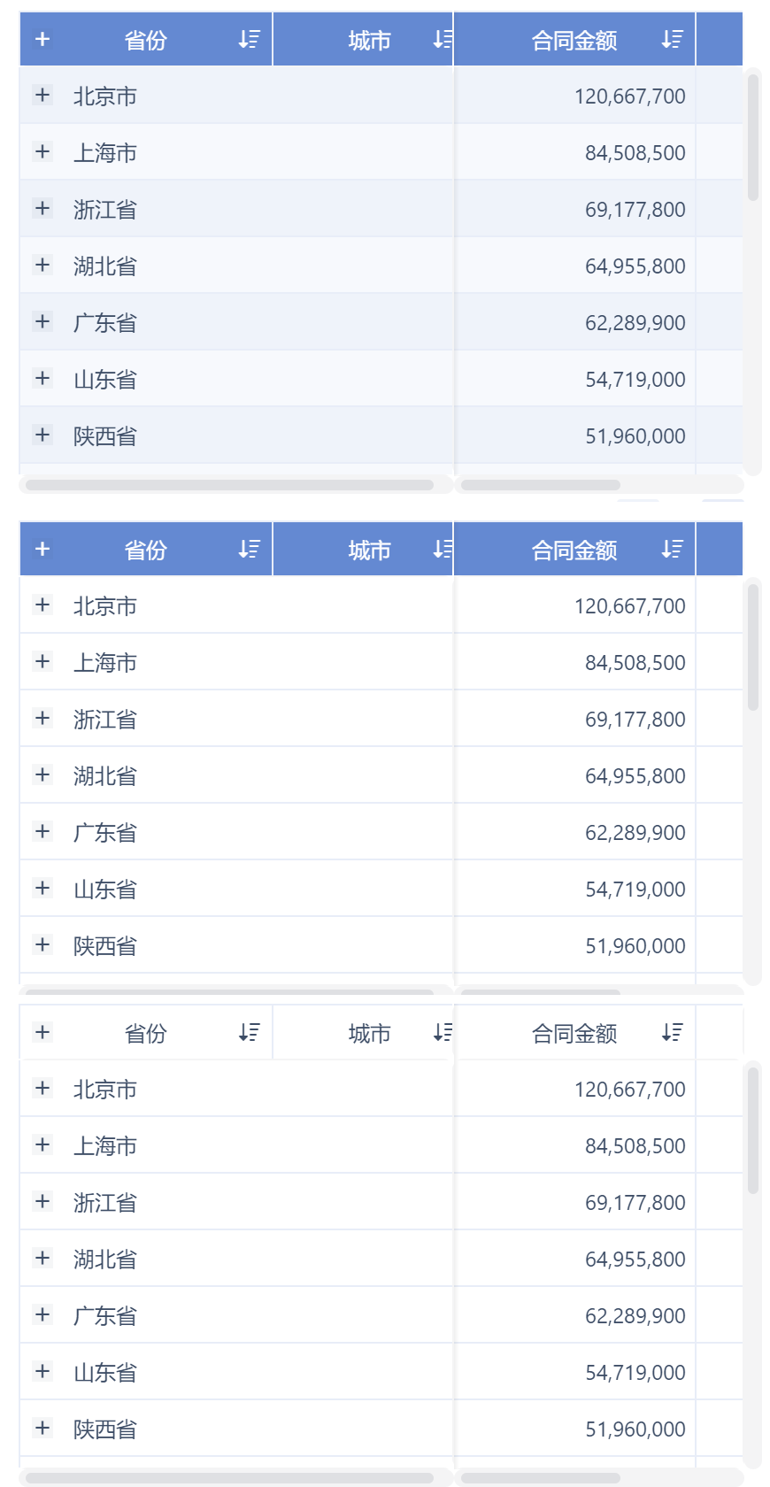Viewport: 770px width, 1487px height.
Task: Expand all rows in the bottom white-header table
Action: [x=42, y=1032]
